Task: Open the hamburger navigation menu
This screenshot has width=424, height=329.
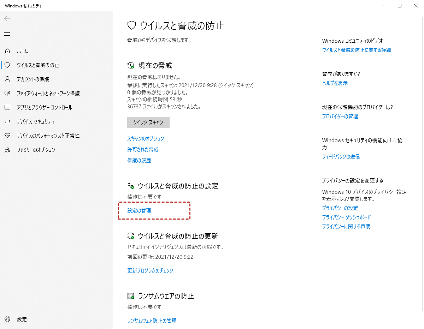Action: (7, 34)
